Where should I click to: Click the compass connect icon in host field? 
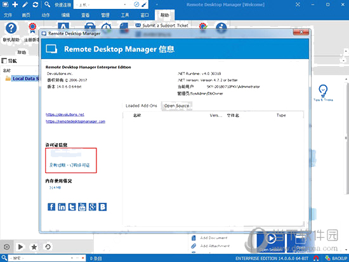coord(136,4)
